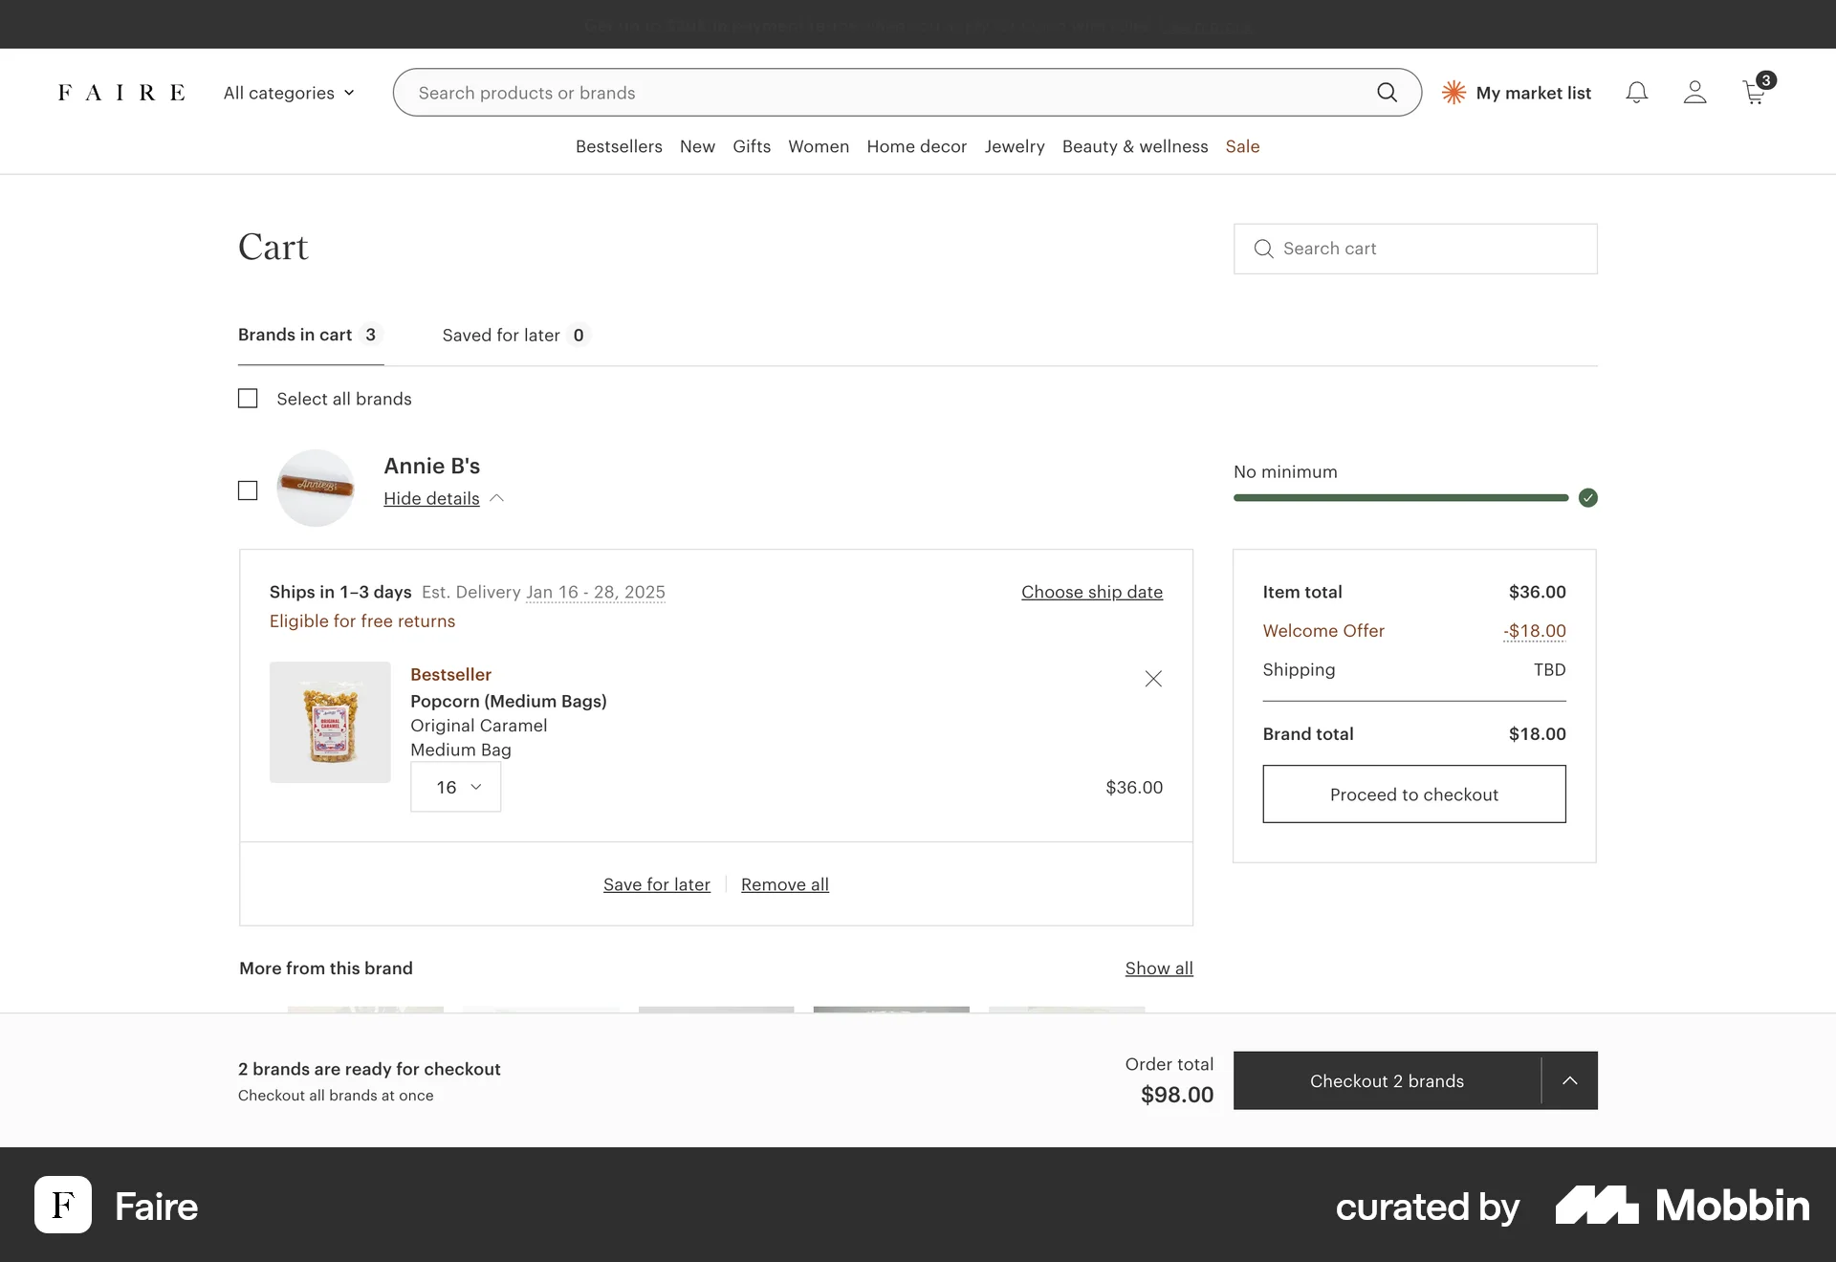Open notifications via the bell icon
The height and width of the screenshot is (1262, 1836).
[1636, 92]
